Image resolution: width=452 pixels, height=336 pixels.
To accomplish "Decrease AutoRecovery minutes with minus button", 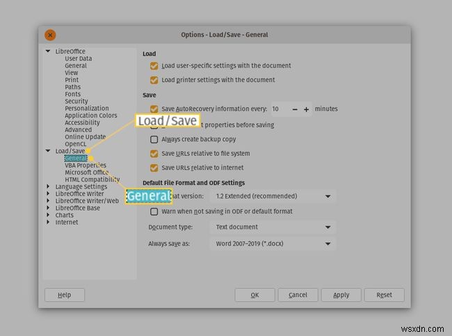I will pyautogui.click(x=295, y=109).
